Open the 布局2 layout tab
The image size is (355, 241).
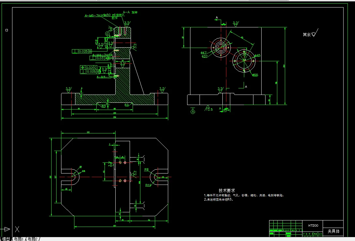coord(33,239)
